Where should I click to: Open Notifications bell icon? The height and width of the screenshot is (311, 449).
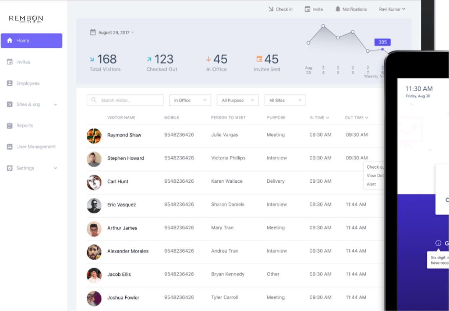tap(338, 9)
